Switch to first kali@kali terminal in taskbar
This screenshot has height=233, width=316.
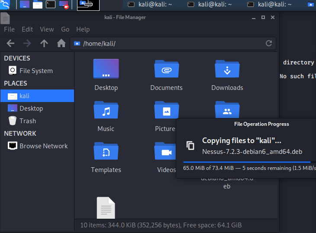150,4
